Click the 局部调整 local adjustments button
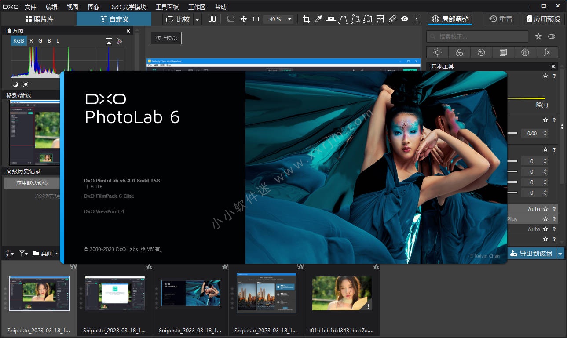The height and width of the screenshot is (338, 567). coord(450,19)
